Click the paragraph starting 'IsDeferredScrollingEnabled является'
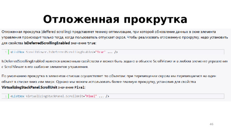231x130 pixels. [x=115, y=64]
